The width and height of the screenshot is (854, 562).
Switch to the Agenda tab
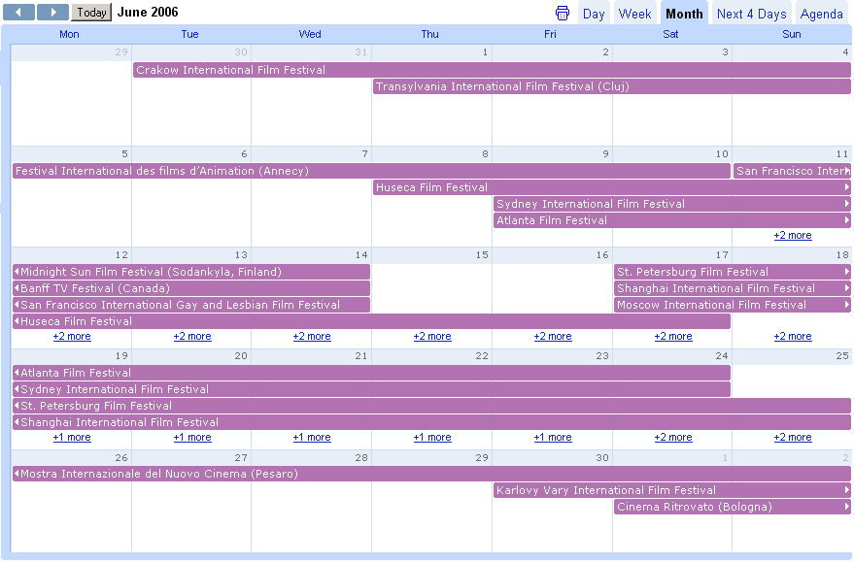[x=821, y=15]
